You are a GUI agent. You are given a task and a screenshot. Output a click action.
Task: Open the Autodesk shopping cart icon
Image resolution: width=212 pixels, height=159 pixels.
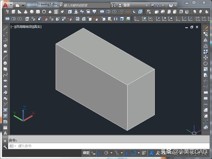pyautogui.click(x=152, y=5)
